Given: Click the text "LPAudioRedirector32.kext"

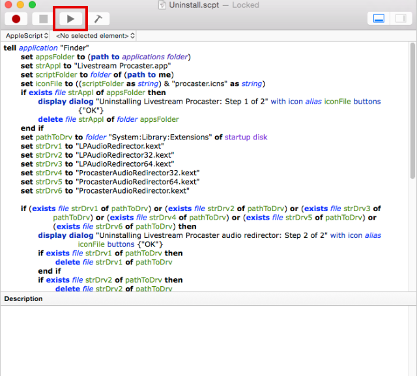Looking at the screenshot, I should point(124,155).
